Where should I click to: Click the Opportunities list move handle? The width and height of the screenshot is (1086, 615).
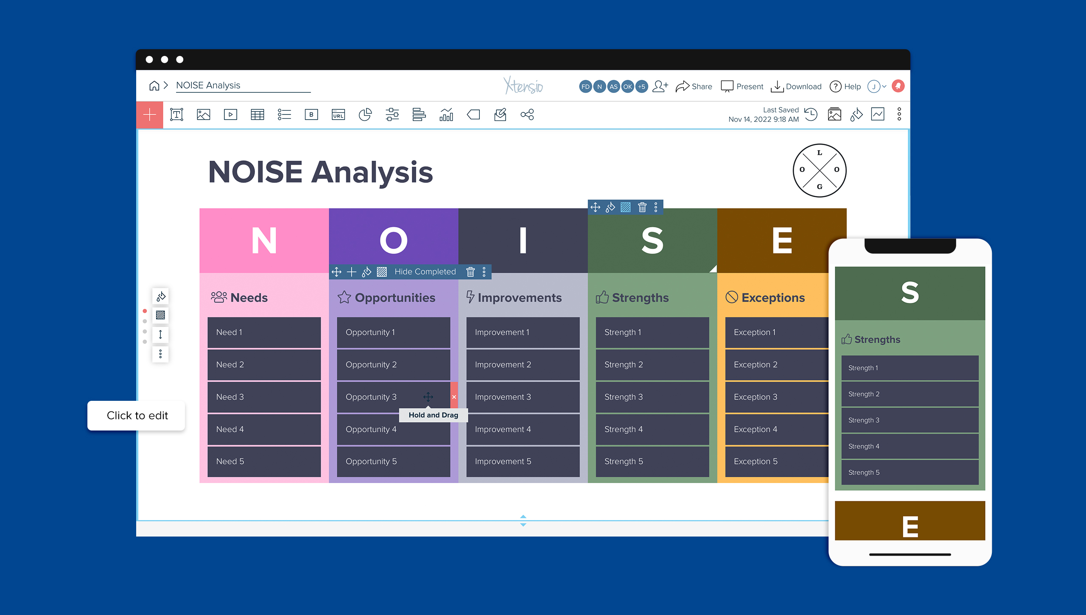(x=336, y=272)
